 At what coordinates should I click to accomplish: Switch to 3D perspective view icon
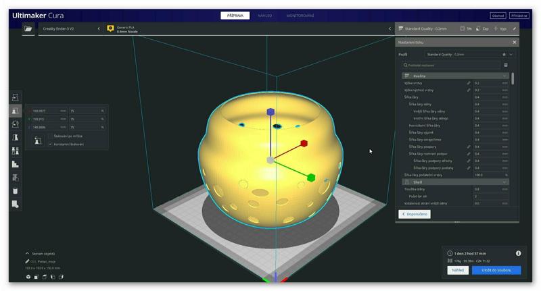(x=28, y=277)
